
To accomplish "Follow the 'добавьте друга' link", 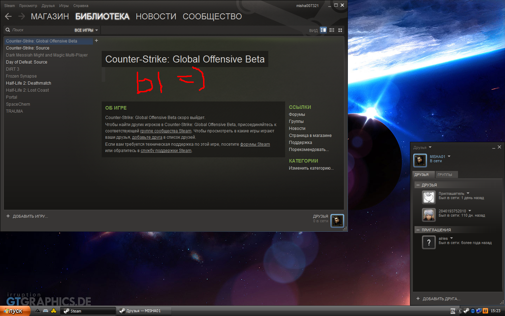I will point(147,137).
